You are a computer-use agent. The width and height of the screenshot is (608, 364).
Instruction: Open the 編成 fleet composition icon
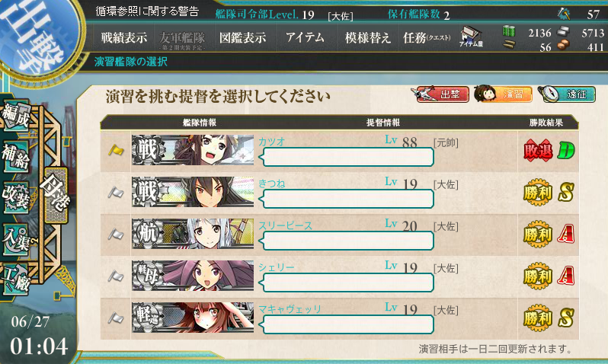(16, 115)
